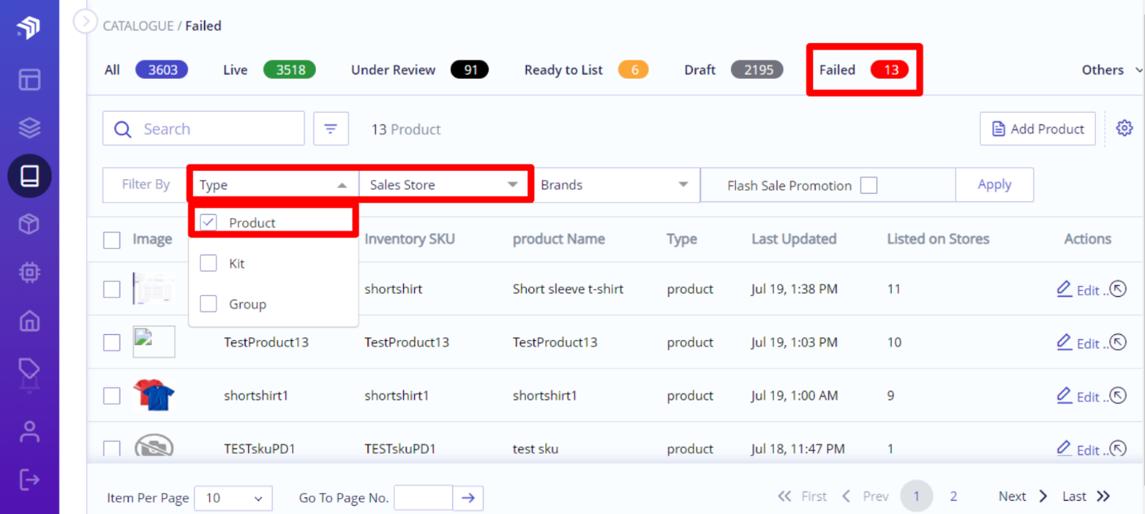Select the shortshirt1 row checkbox

pyautogui.click(x=112, y=395)
